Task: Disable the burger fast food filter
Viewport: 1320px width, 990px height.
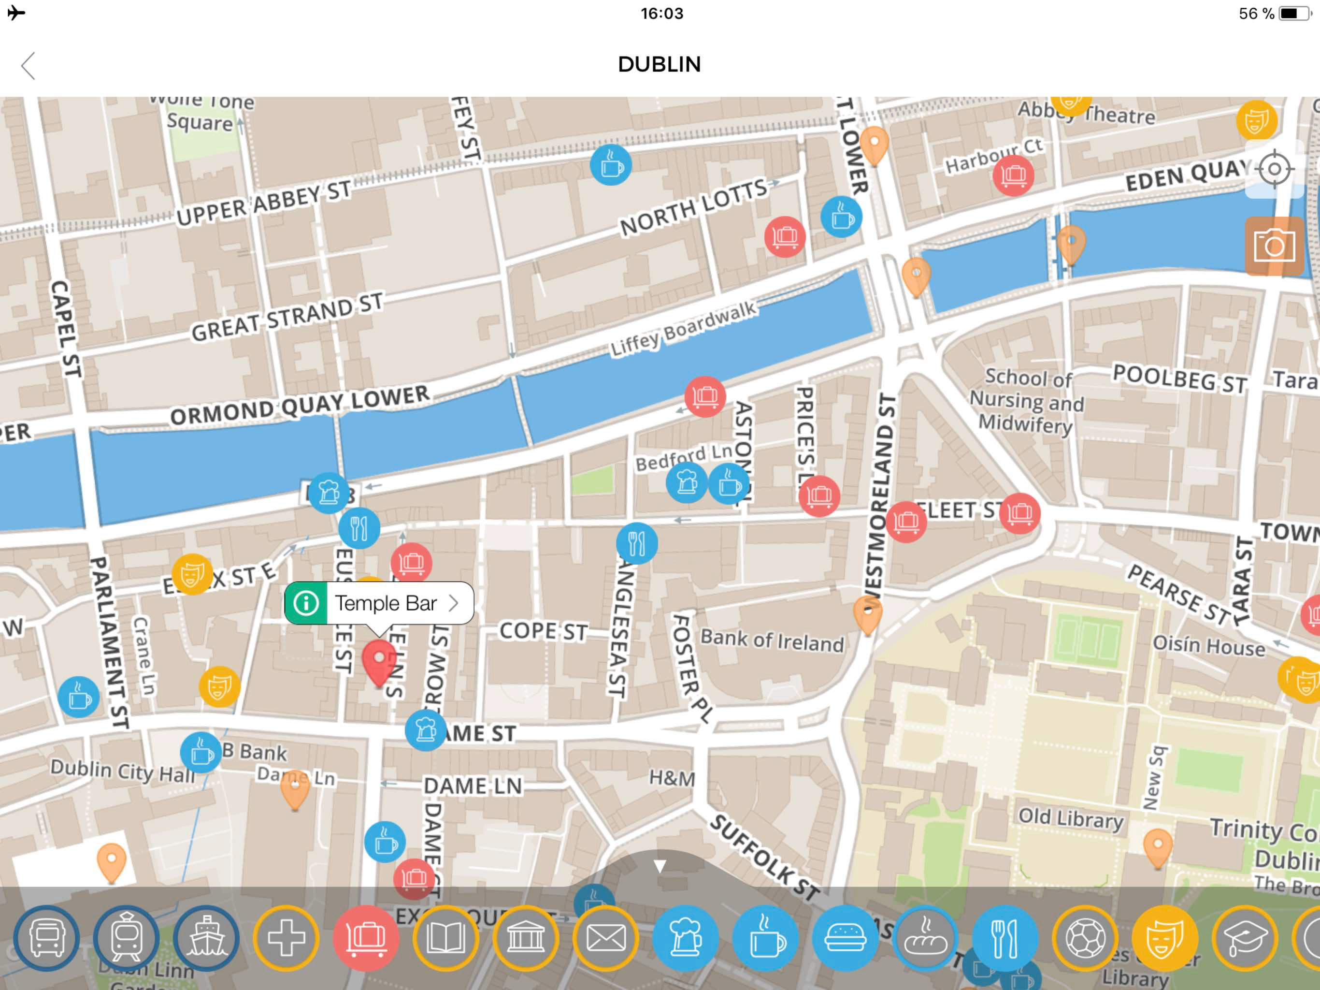Action: (x=846, y=938)
